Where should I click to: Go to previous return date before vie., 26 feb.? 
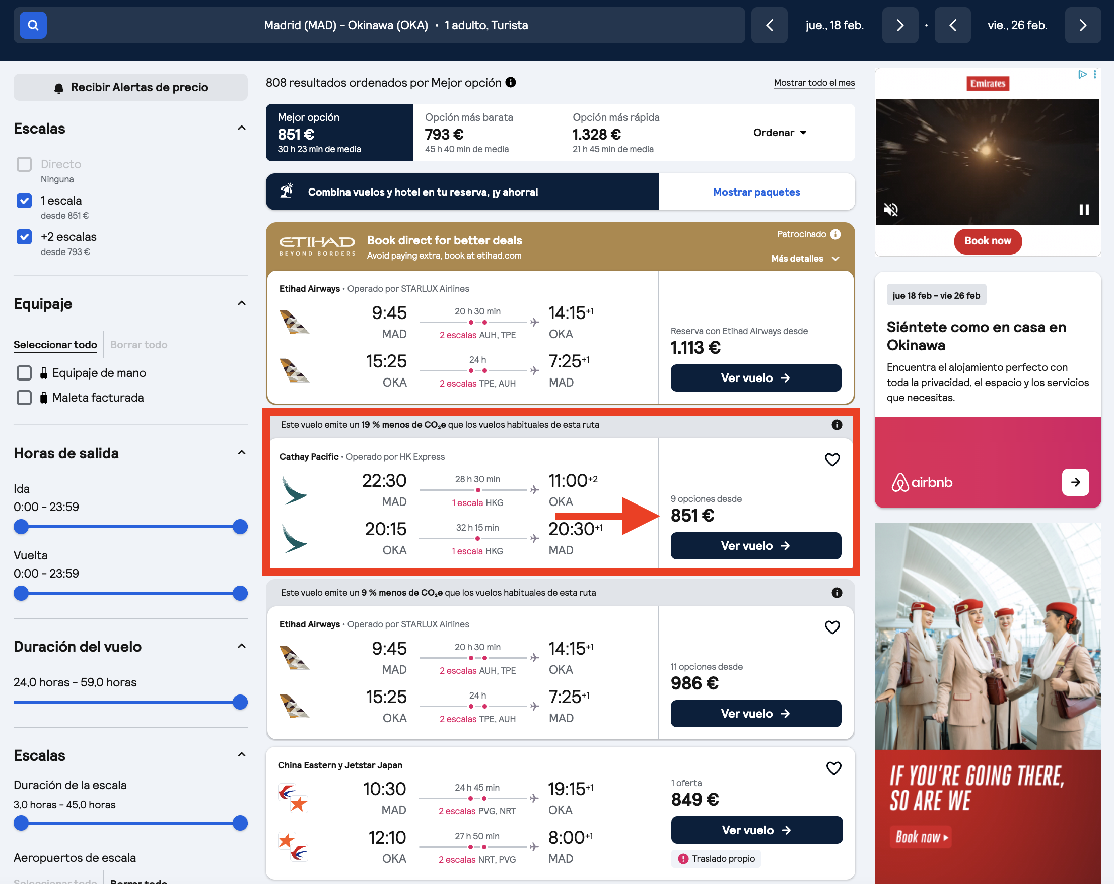[x=952, y=25]
